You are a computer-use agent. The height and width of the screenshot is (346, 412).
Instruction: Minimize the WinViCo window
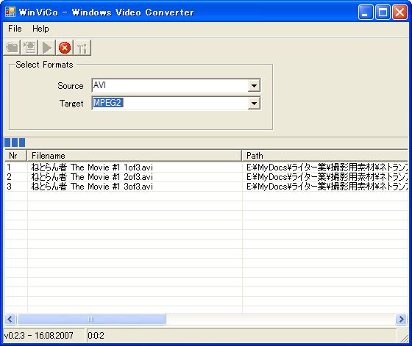[x=366, y=12]
